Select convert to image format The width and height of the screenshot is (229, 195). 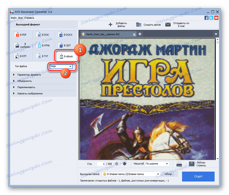[x=22, y=46]
